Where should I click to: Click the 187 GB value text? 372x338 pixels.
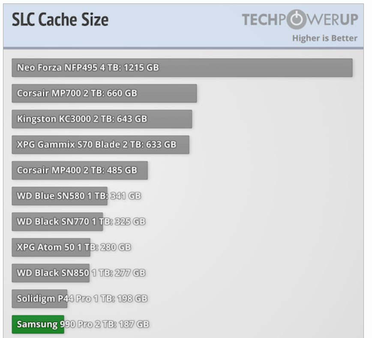(134, 324)
